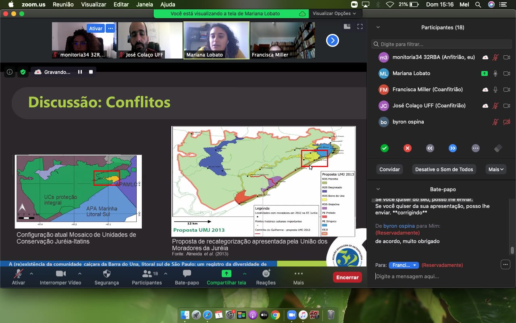Image resolution: width=516 pixels, height=323 pixels.
Task: Toggle microphone for Mariana Lobato row
Action: tap(495, 73)
